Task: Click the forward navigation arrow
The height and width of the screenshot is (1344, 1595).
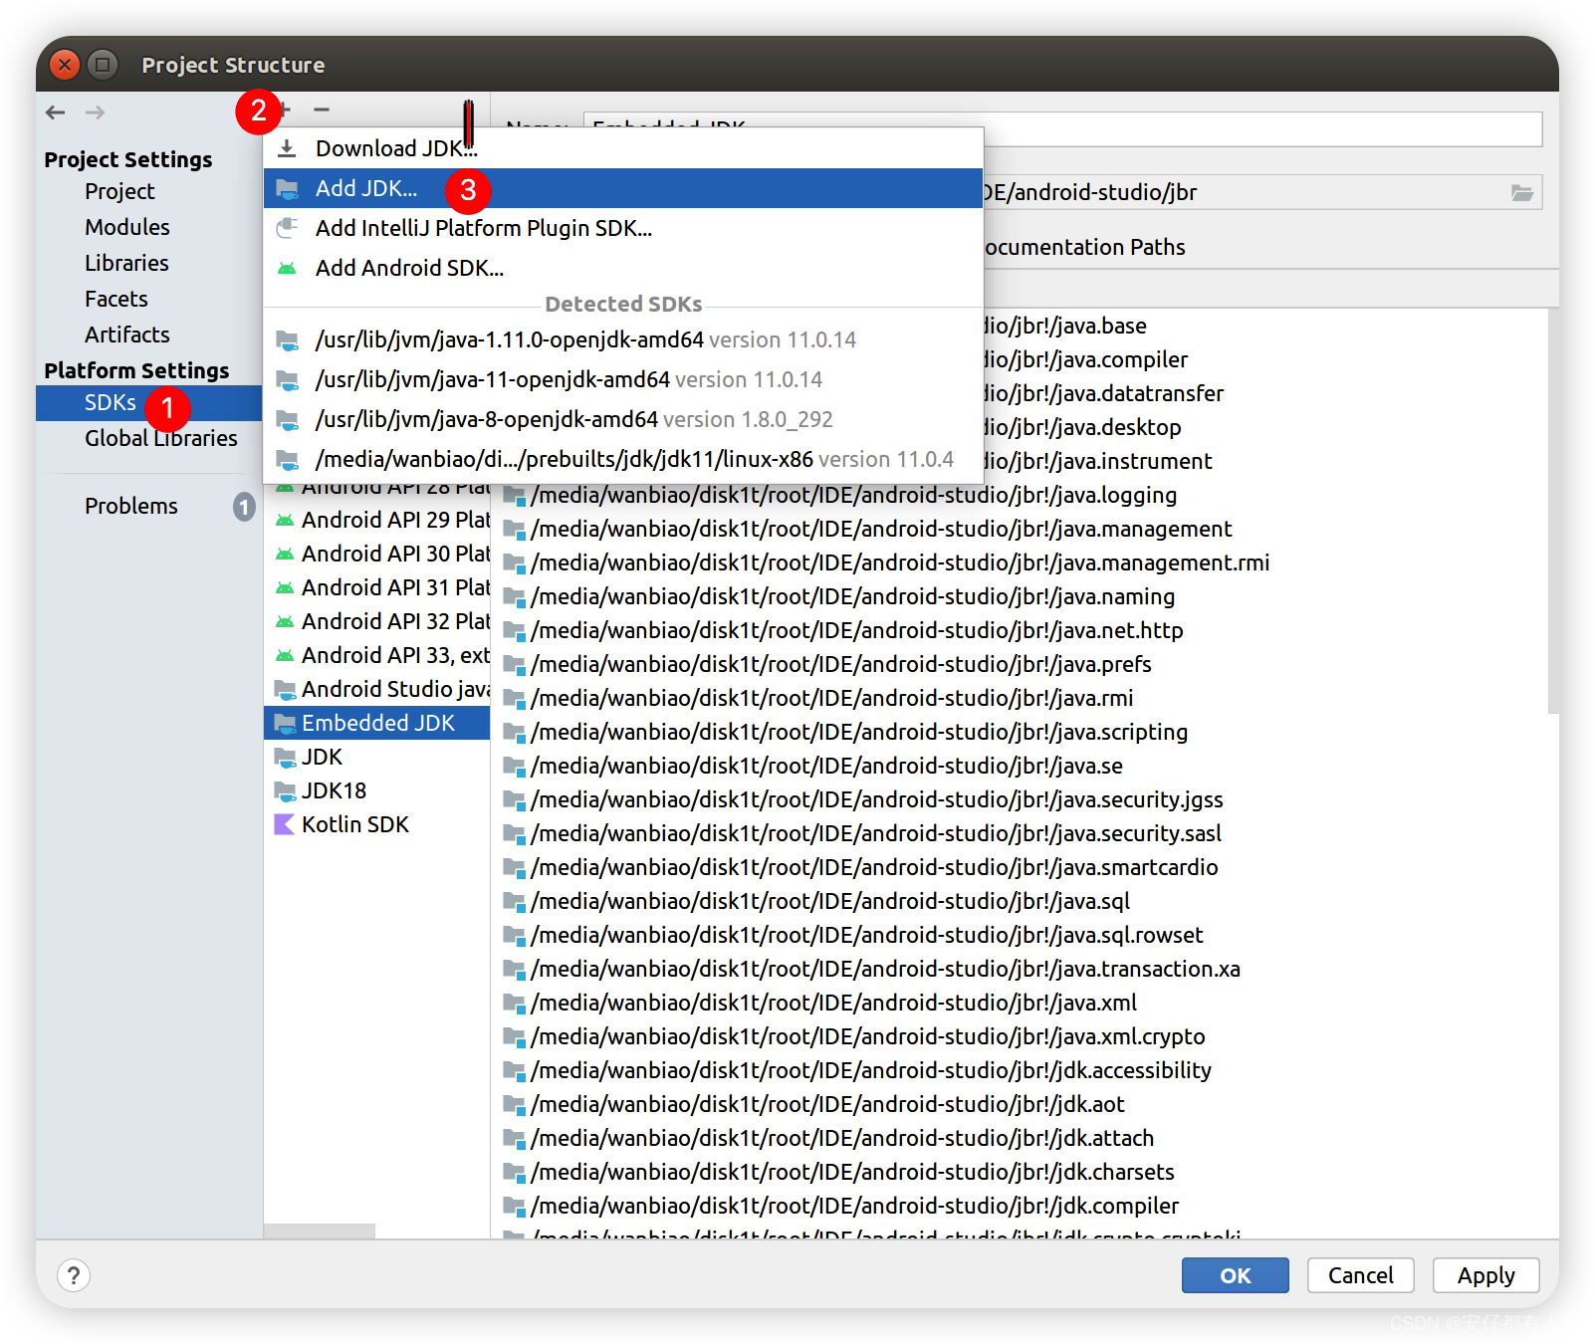Action: (95, 112)
